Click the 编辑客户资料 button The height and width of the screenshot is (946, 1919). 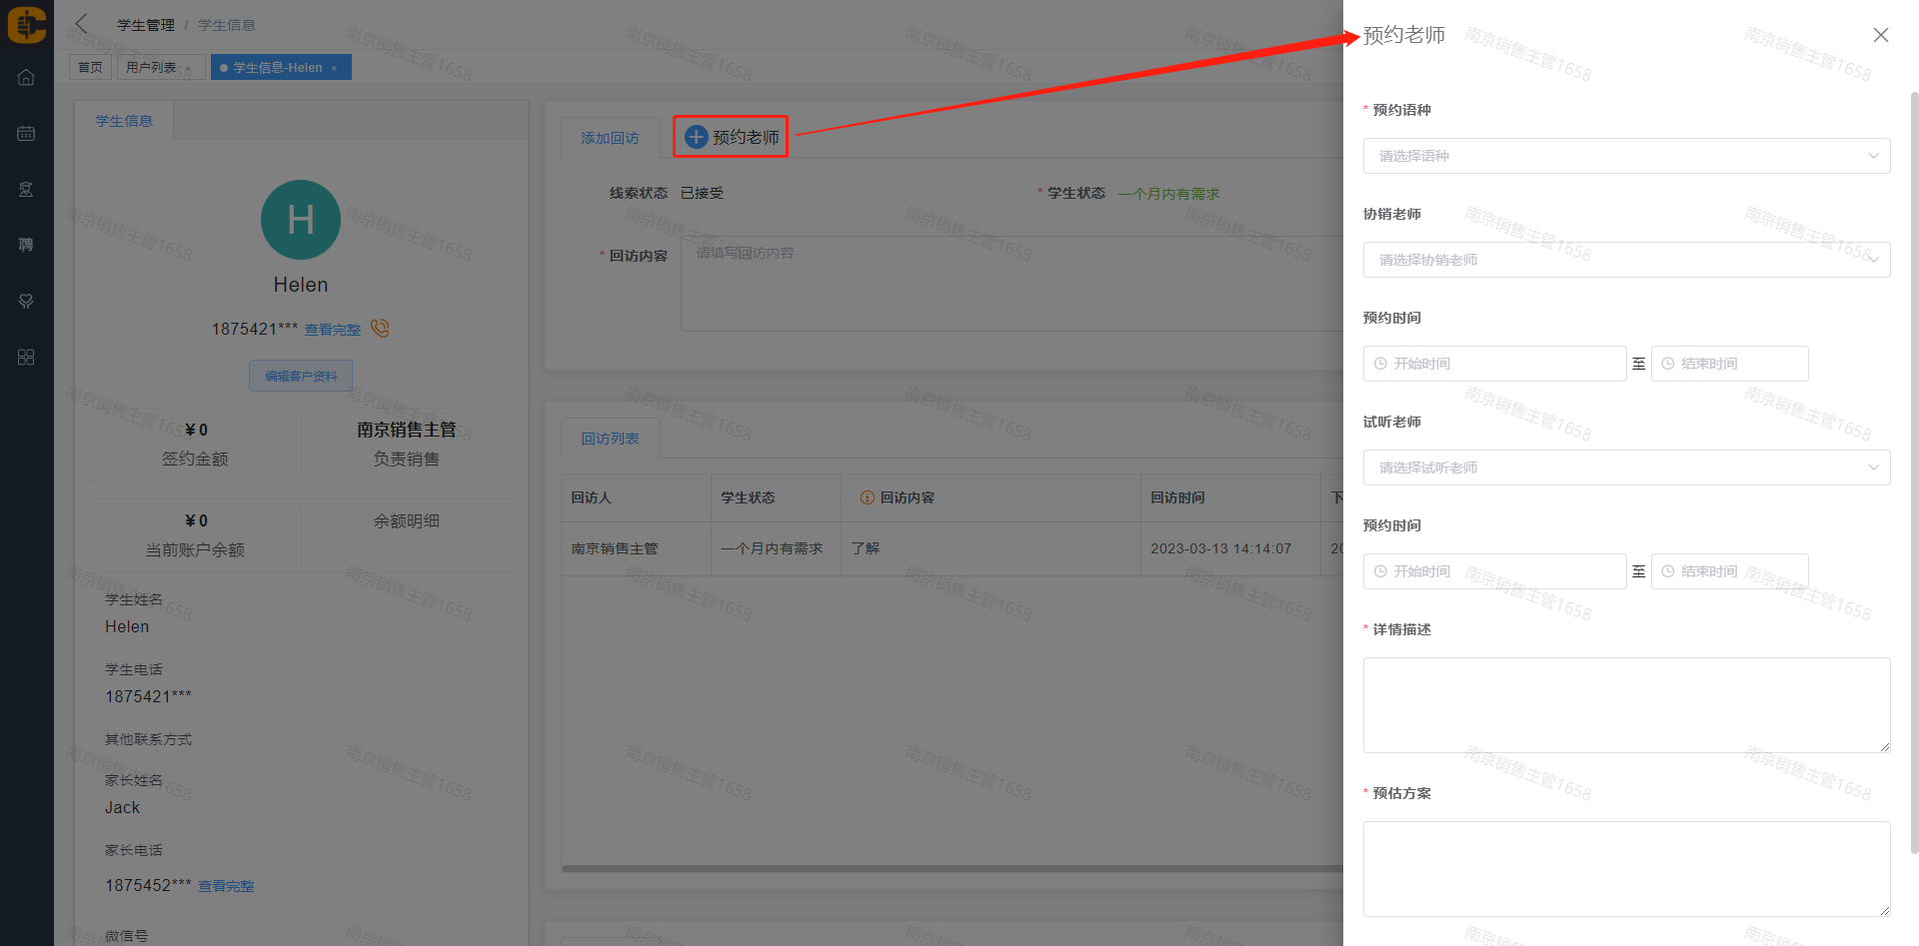(301, 377)
